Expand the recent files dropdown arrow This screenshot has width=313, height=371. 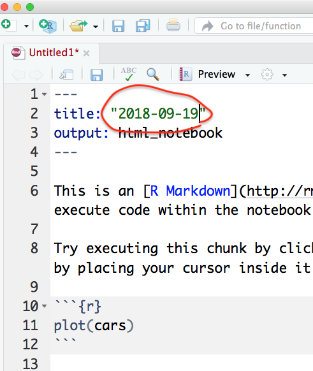(x=96, y=27)
